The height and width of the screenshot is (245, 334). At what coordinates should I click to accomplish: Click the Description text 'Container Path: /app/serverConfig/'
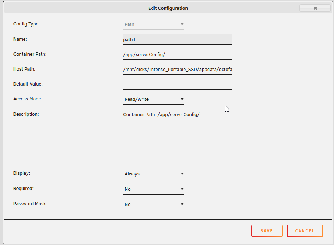(161, 115)
